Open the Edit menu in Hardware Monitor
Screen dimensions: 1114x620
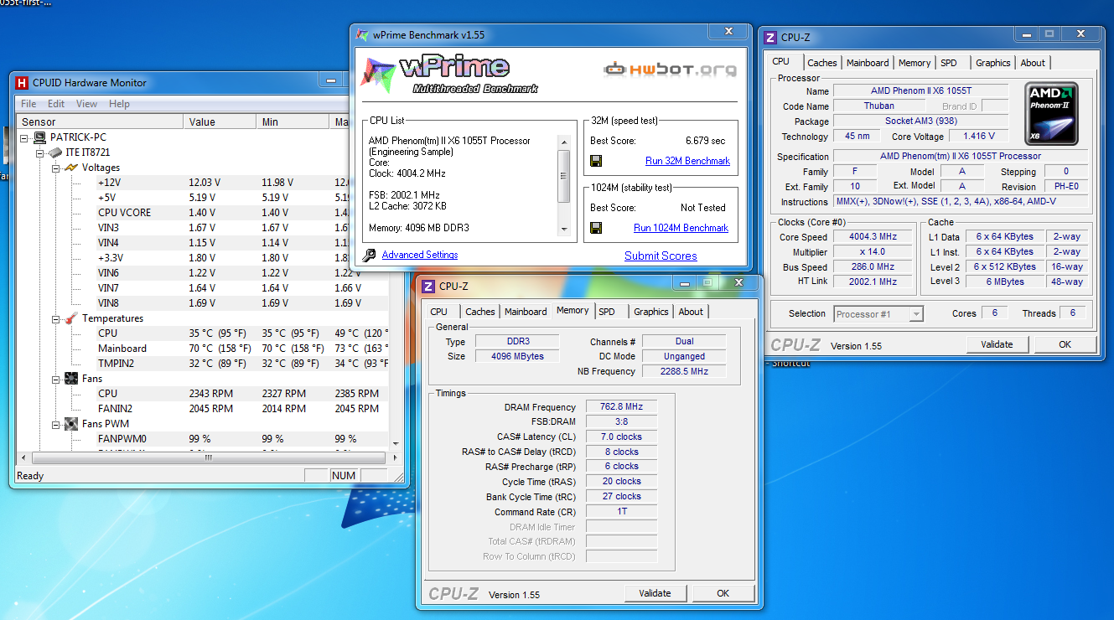(56, 104)
